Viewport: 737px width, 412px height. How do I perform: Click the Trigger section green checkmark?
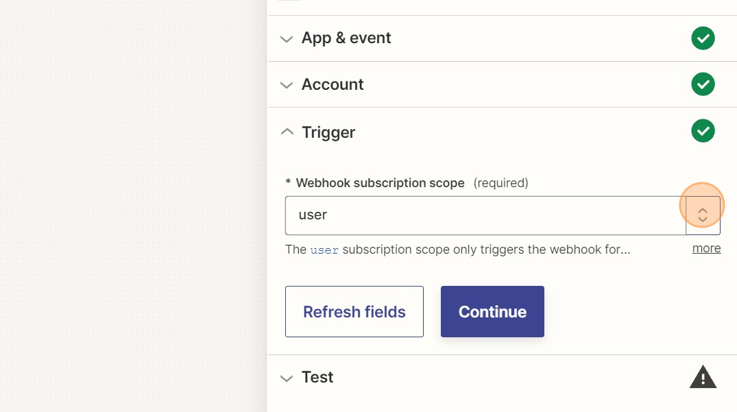click(x=703, y=131)
